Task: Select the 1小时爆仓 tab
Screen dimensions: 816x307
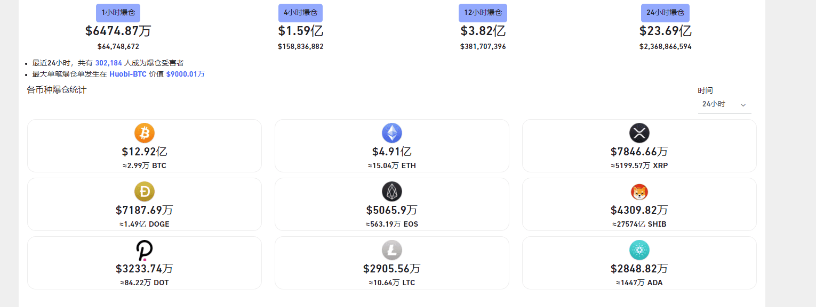Action: (118, 13)
